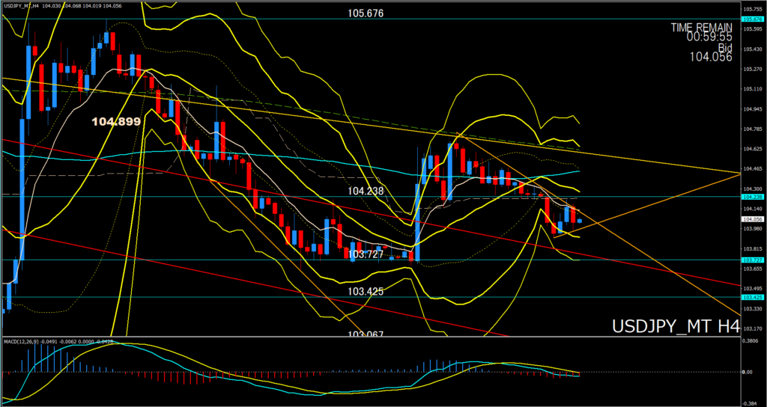Click the large 104.056 bid price under Bid
The image size is (767, 407).
point(711,57)
